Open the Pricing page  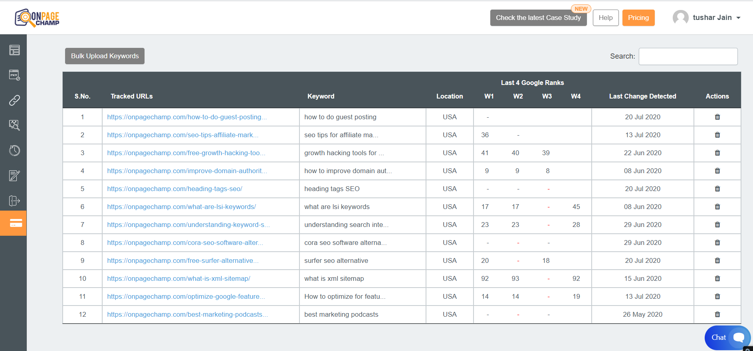638,18
